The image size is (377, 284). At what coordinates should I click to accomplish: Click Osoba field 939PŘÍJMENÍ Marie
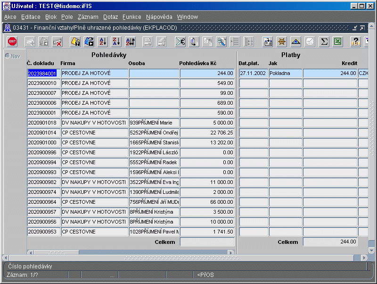[x=154, y=123]
